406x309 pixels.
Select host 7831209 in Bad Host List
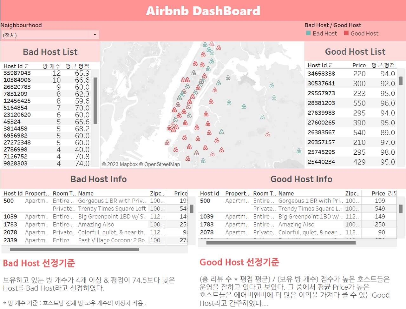(x=15, y=94)
